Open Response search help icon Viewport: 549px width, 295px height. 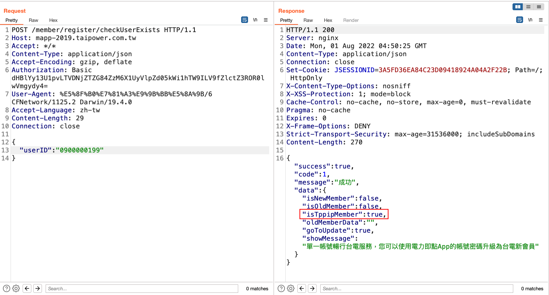tap(281, 288)
